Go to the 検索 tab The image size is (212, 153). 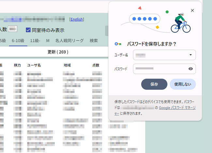94,41
